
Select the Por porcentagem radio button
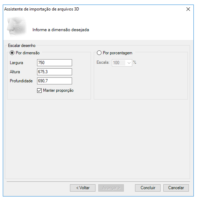point(99,53)
